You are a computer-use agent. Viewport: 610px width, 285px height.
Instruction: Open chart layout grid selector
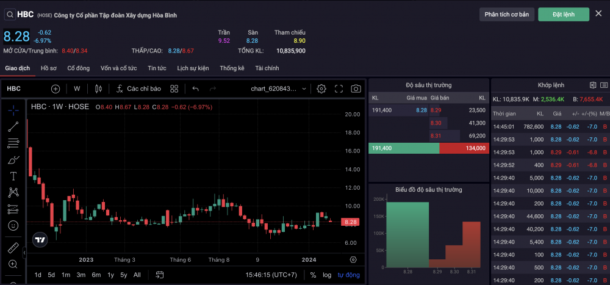174,88
